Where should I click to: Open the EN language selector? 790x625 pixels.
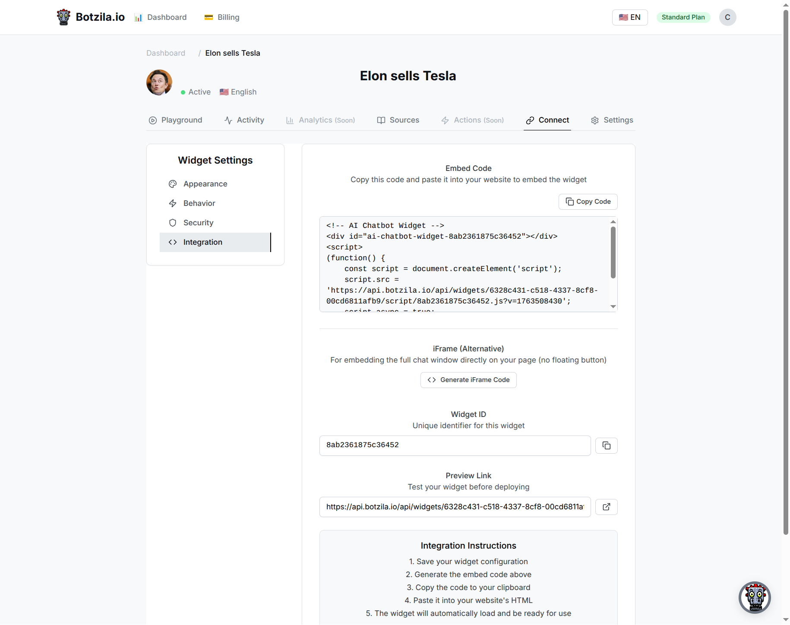pos(630,17)
